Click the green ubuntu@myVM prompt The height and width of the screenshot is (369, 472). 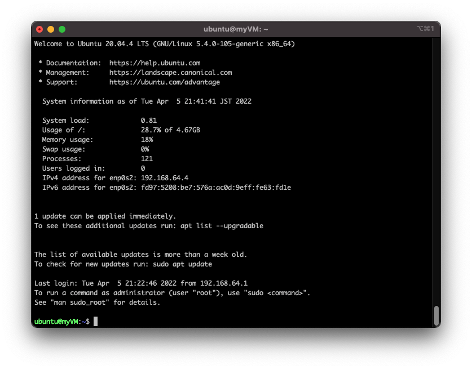tap(56, 322)
